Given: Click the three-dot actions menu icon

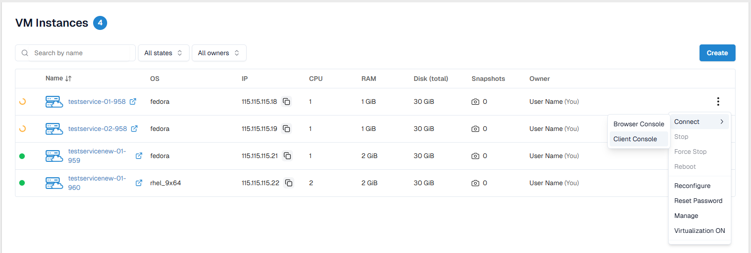Looking at the screenshot, I should tap(718, 101).
